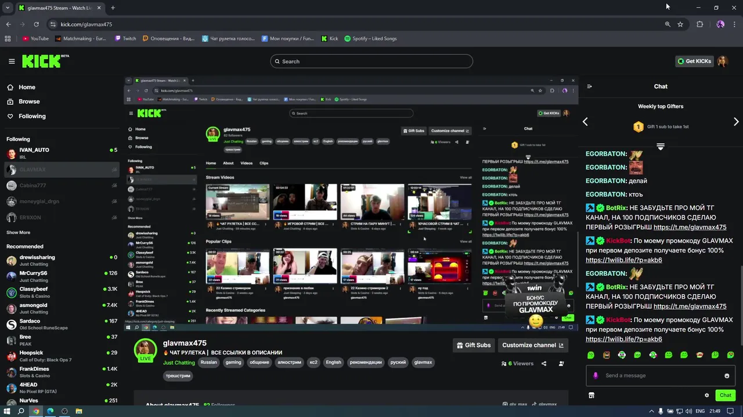This screenshot has height=417, width=743.
Task: Expand hidden system tray icons
Action: click(x=651, y=411)
